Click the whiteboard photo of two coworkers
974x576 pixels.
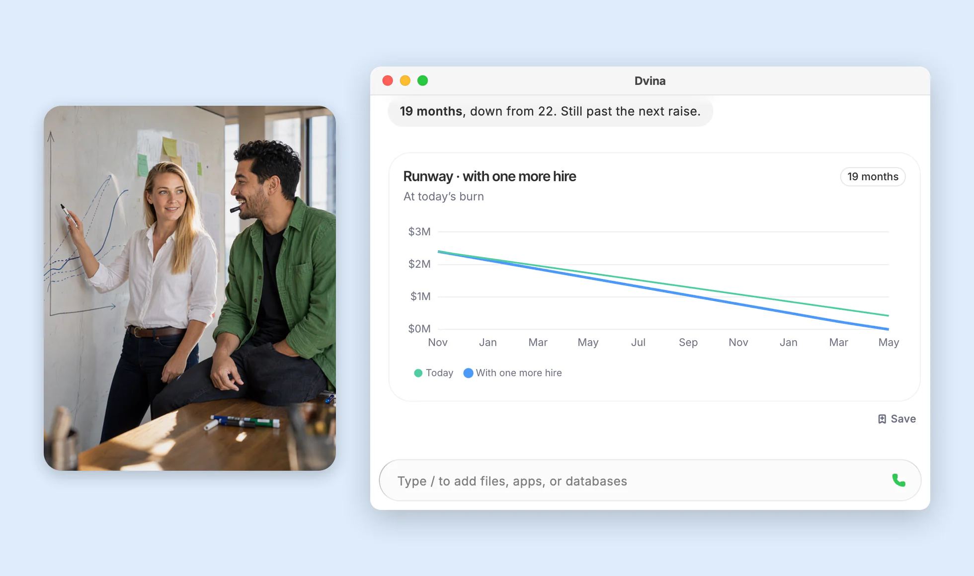click(x=190, y=288)
